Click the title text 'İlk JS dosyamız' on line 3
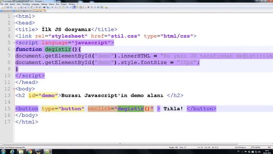Viewport: 273px width, 154px height. 66,30
